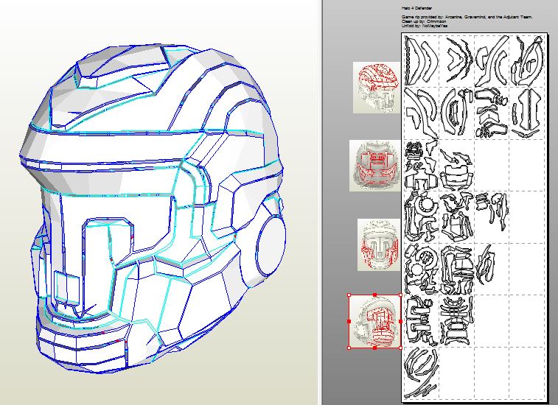The width and height of the screenshot is (558, 405).
Task: Click the 'Clean up by: Crimmson' text
Action: click(x=424, y=21)
